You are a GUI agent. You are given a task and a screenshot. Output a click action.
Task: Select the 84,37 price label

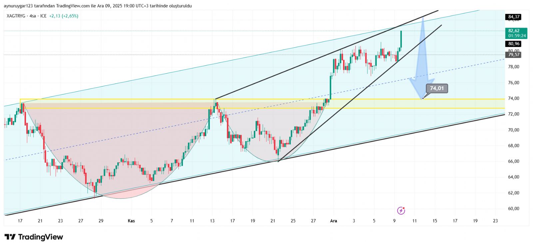[x=514, y=17]
